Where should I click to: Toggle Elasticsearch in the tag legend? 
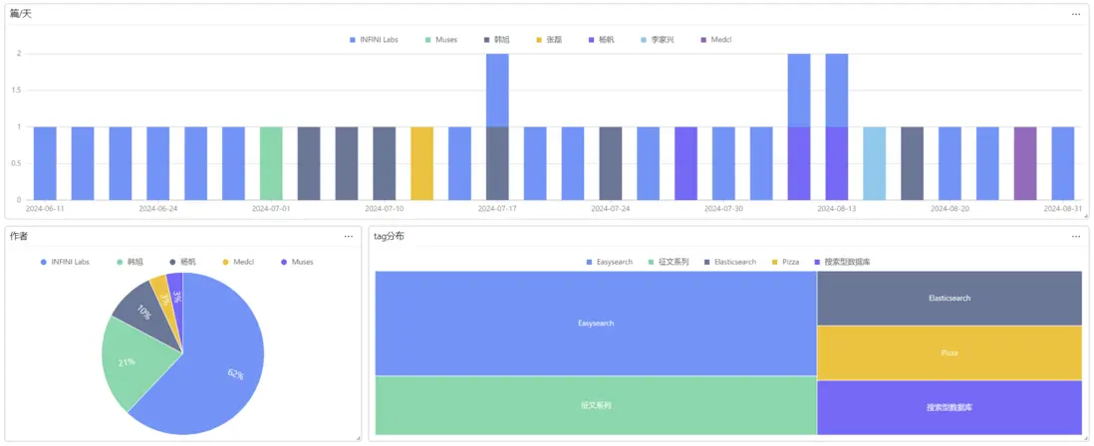coord(729,262)
